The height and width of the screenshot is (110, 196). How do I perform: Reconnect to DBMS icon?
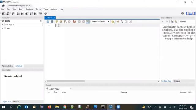point(46,13)
